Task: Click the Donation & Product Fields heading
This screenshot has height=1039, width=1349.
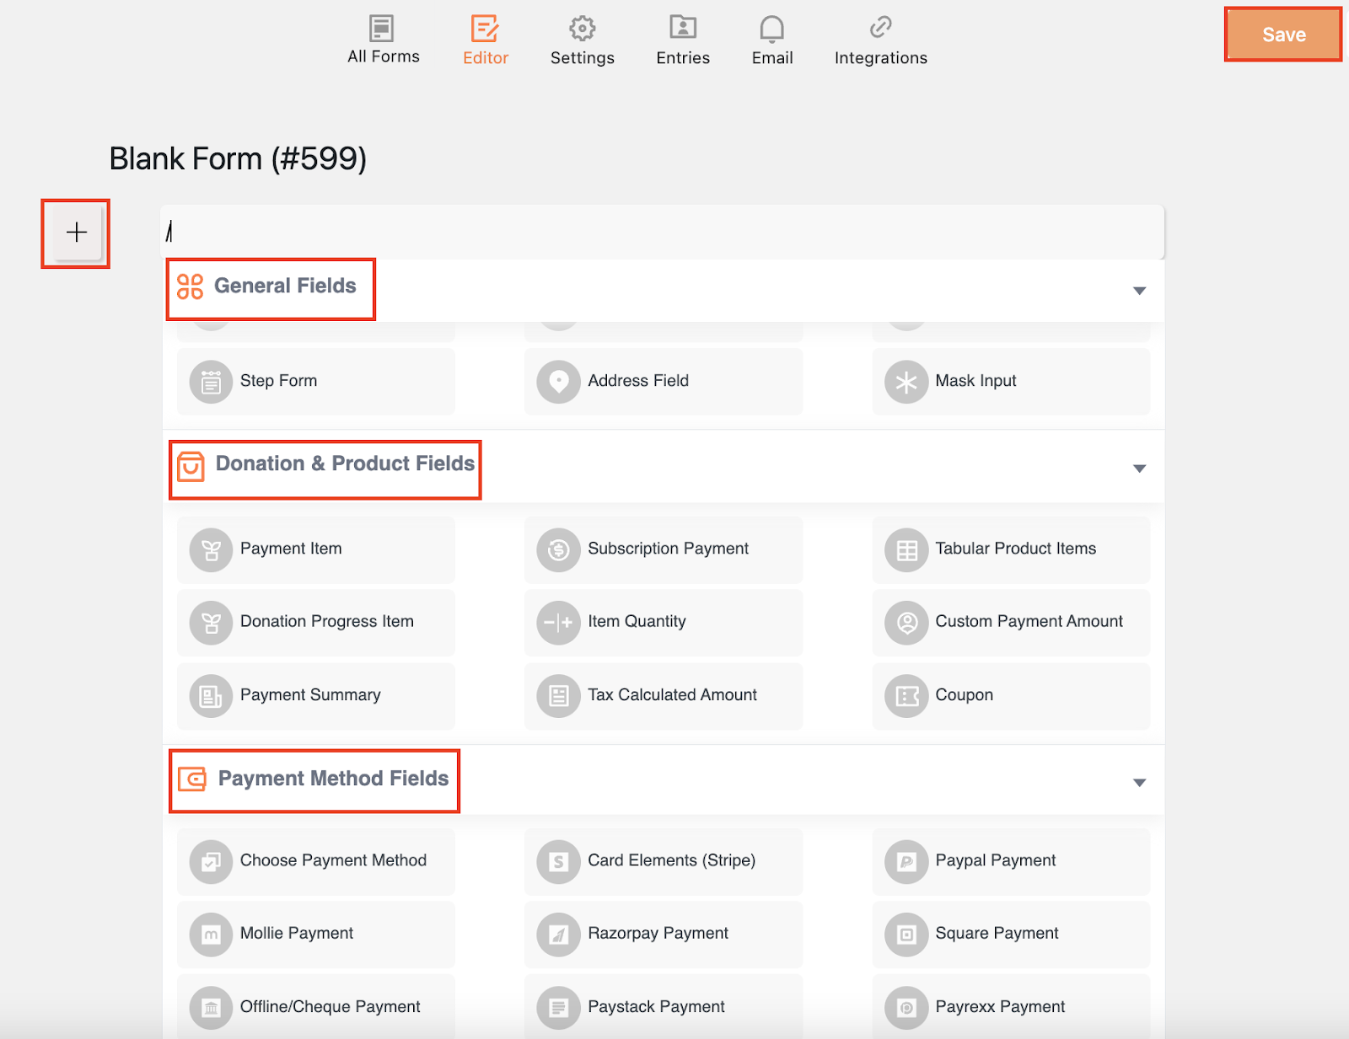Action: (345, 463)
